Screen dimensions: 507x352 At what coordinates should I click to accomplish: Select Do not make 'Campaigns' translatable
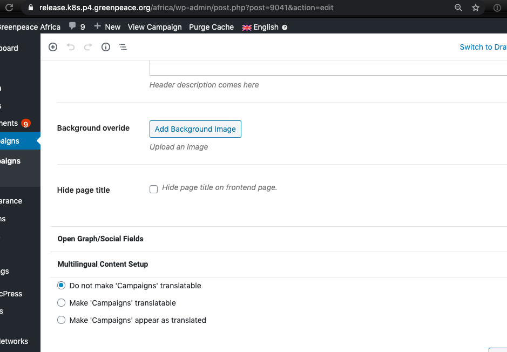61,286
